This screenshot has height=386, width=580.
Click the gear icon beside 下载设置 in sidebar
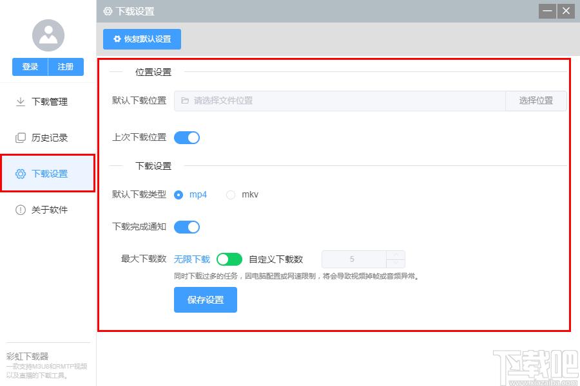pyautogui.click(x=21, y=174)
